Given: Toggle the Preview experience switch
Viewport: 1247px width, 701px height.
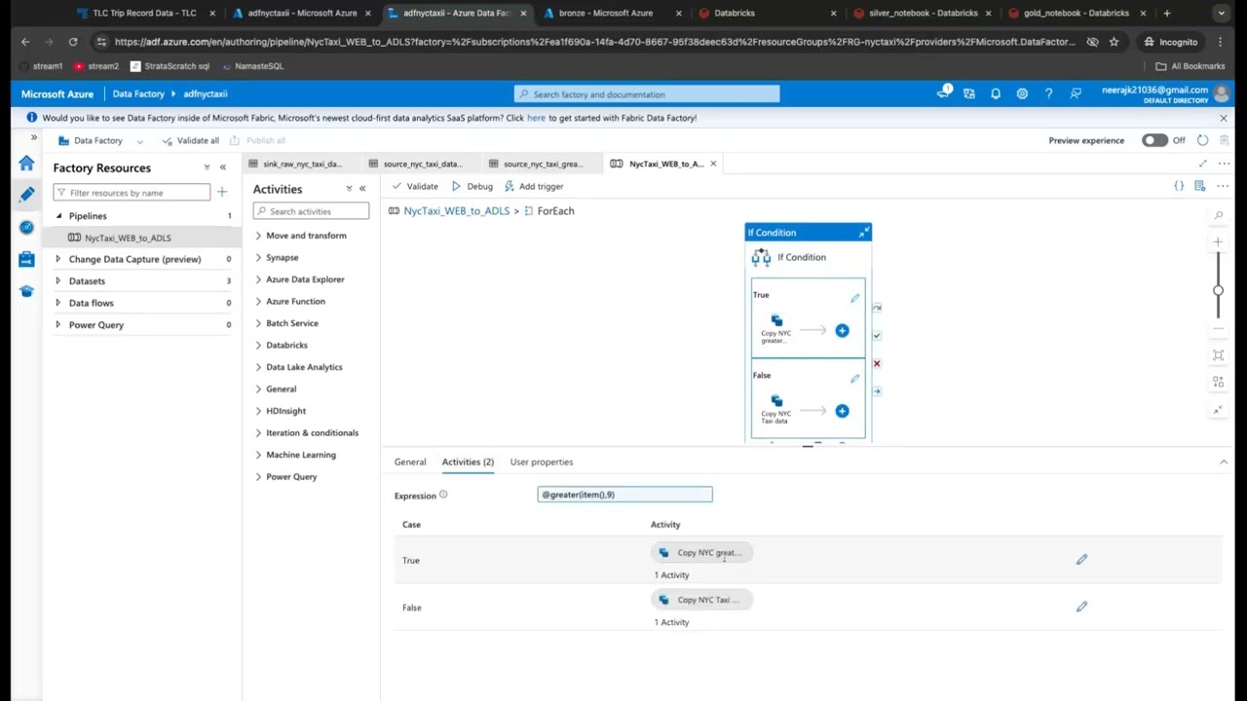Looking at the screenshot, I should tap(1154, 140).
